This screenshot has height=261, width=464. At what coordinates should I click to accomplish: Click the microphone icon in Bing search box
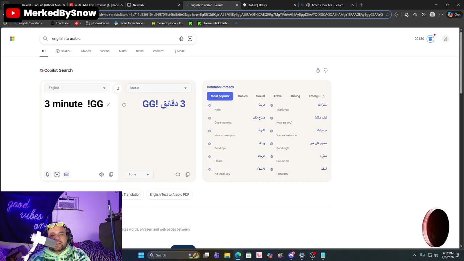point(181,39)
